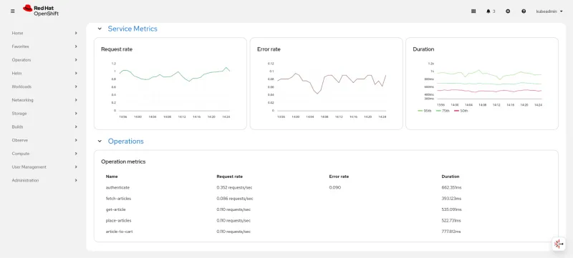Click the 0.086 requests/sec value

pos(235,199)
